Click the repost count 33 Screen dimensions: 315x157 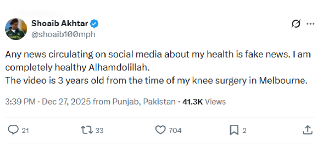click(99, 130)
